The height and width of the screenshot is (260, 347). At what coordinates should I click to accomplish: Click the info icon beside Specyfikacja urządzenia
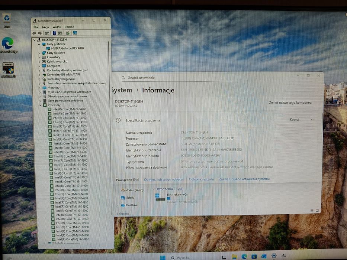(x=118, y=120)
